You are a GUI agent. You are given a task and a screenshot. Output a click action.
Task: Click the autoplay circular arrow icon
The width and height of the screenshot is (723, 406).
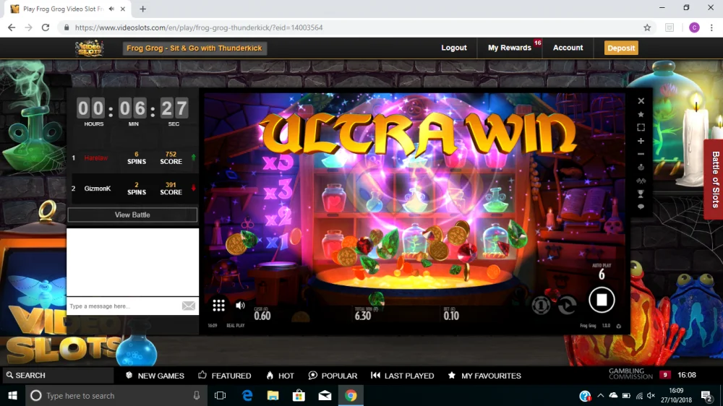[567, 305]
